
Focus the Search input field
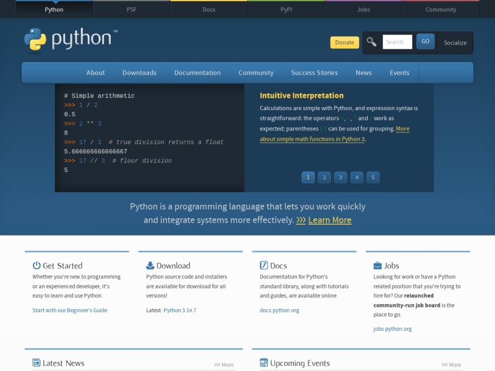pos(397,42)
